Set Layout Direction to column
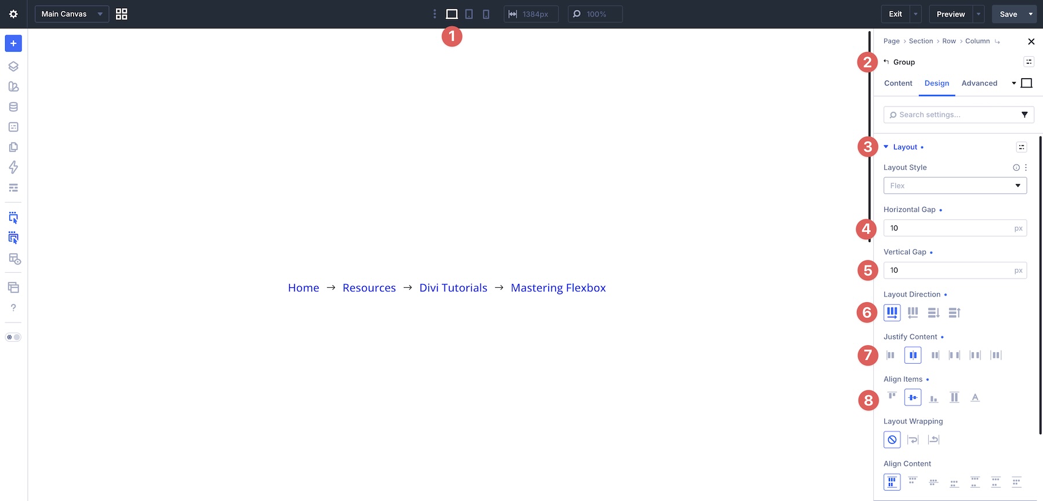 pyautogui.click(x=933, y=313)
